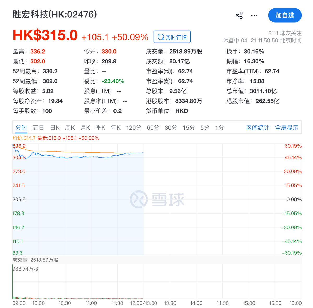
Task: Switch to the 五日 chart tab
Action: point(38,128)
